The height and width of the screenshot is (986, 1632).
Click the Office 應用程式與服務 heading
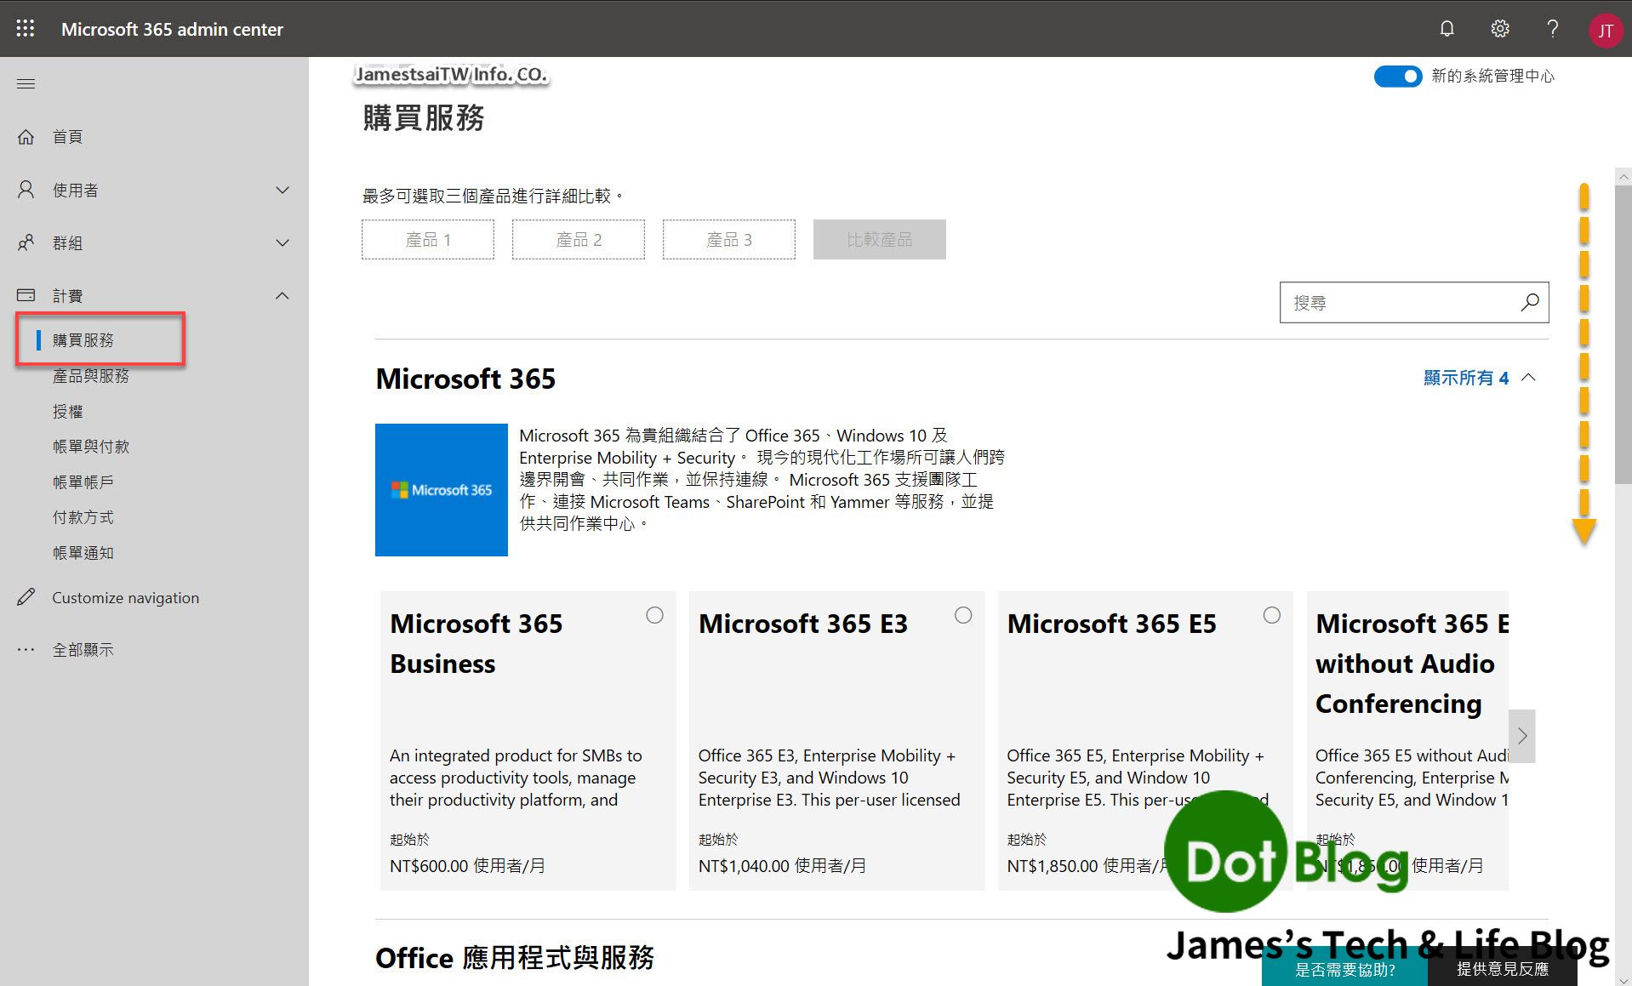tap(515, 958)
